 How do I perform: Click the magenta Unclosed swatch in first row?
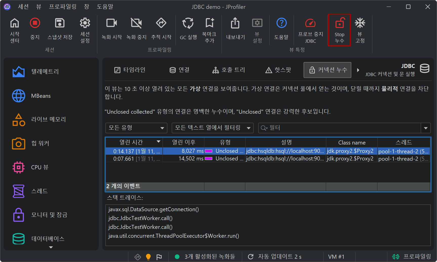(x=209, y=151)
